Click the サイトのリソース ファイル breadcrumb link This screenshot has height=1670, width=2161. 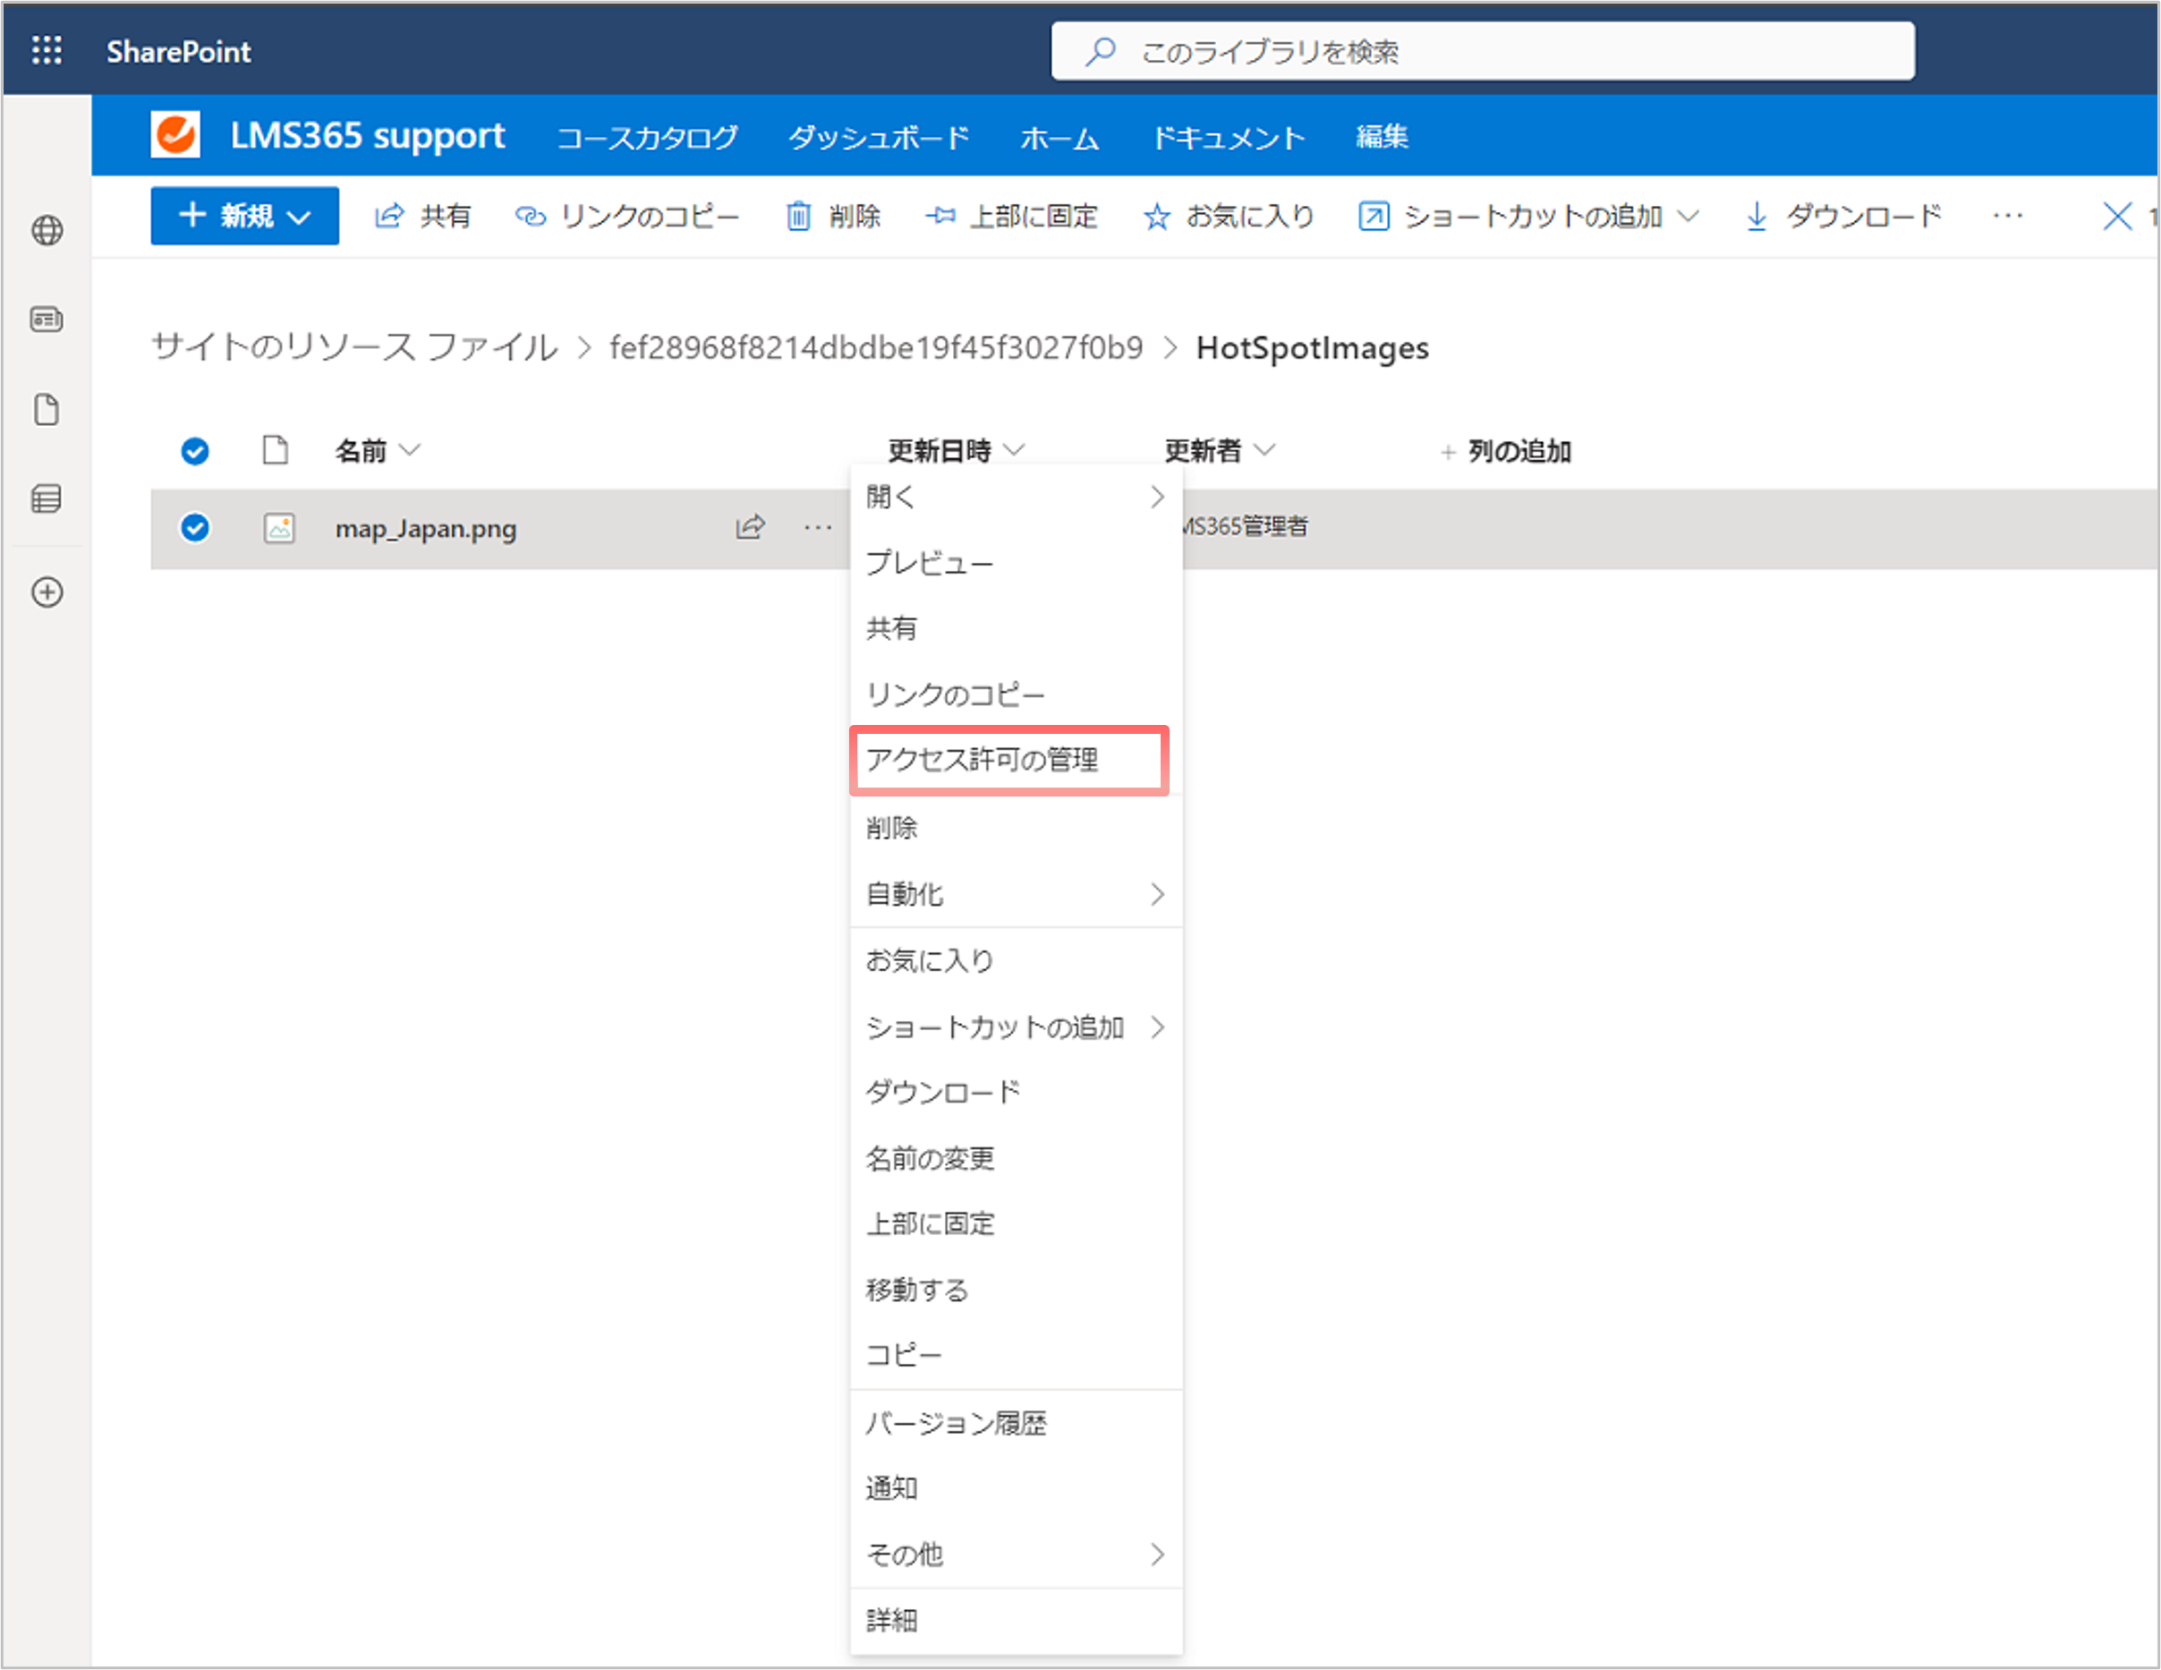(x=354, y=347)
